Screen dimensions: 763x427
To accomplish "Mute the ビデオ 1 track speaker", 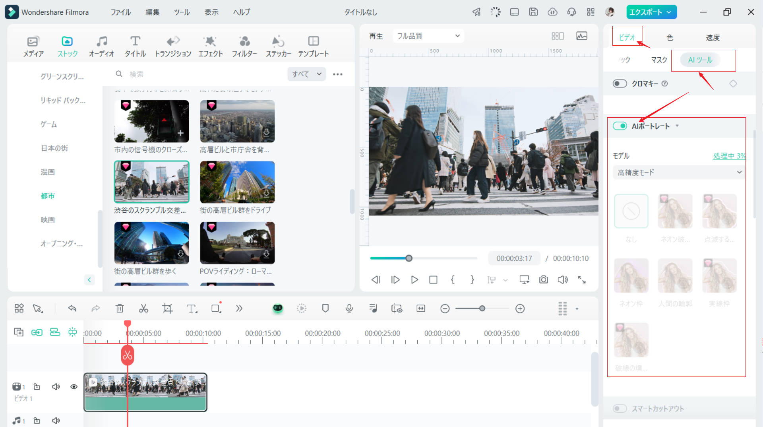I will pyautogui.click(x=56, y=386).
